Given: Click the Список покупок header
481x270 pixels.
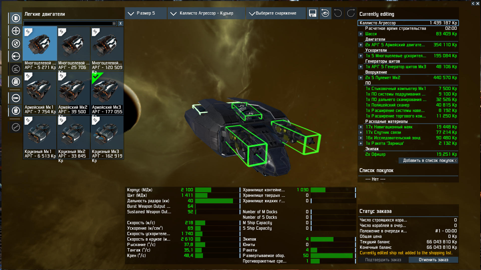Looking at the screenshot, I should click(376, 170).
